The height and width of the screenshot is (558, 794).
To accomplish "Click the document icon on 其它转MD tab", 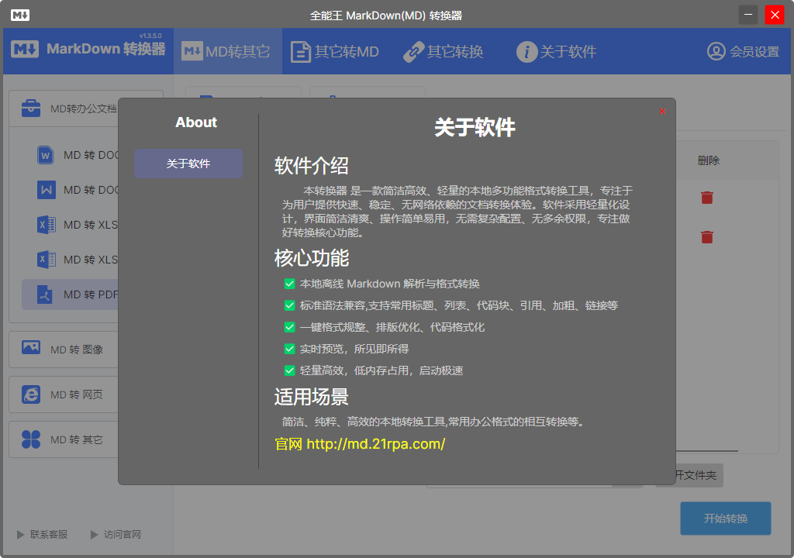I will pos(301,52).
